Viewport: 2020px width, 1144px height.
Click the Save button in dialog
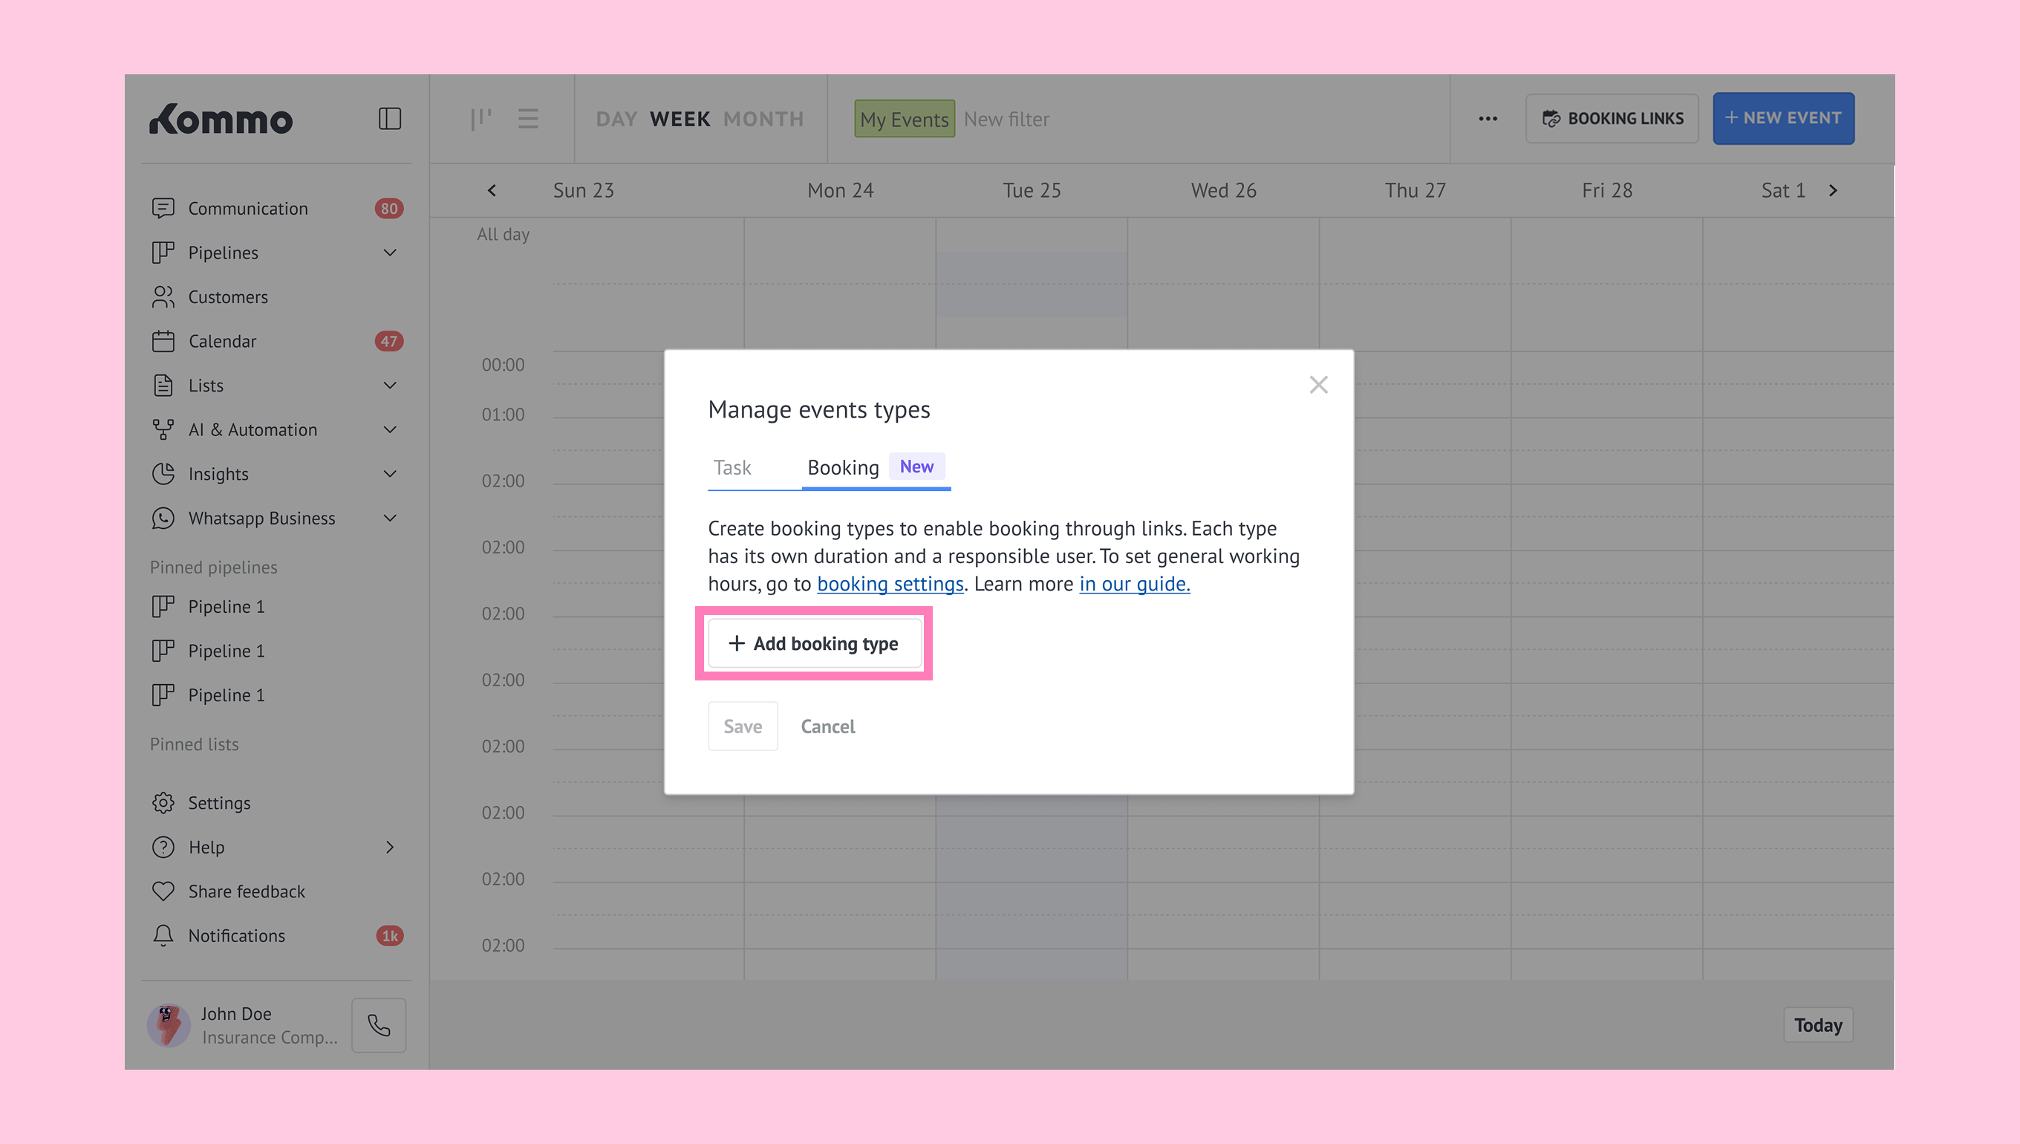point(742,726)
